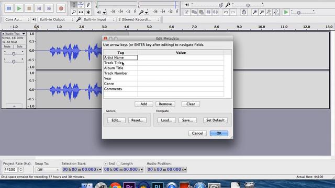Collapse the track with the bottom arrow
The width and height of the screenshot is (335, 188).
point(14,106)
